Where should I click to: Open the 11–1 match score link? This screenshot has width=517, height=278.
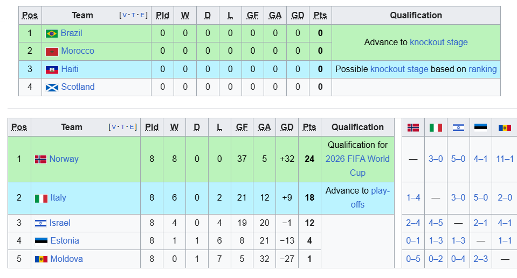505,159
